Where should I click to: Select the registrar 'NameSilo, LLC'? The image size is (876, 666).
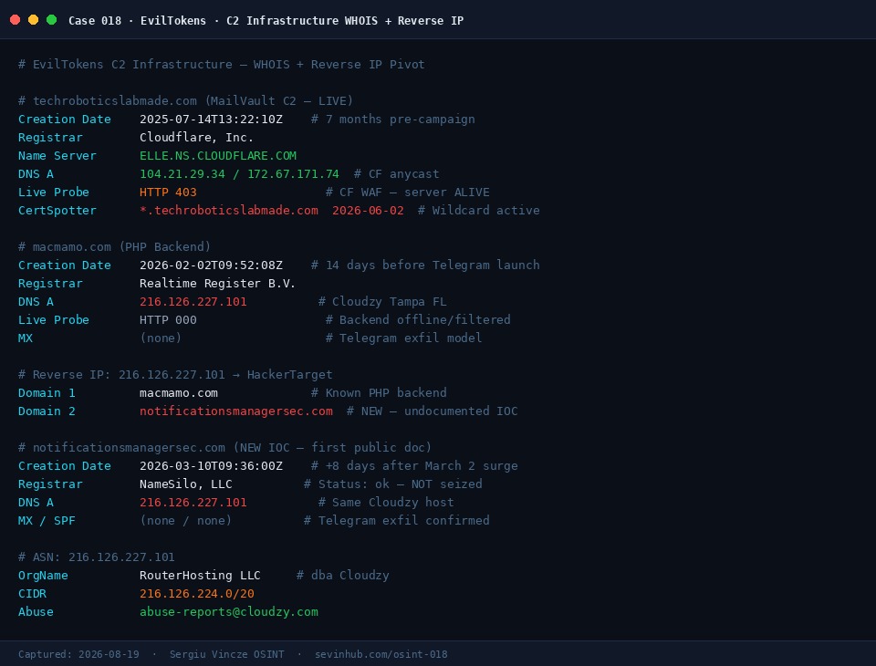[186, 484]
